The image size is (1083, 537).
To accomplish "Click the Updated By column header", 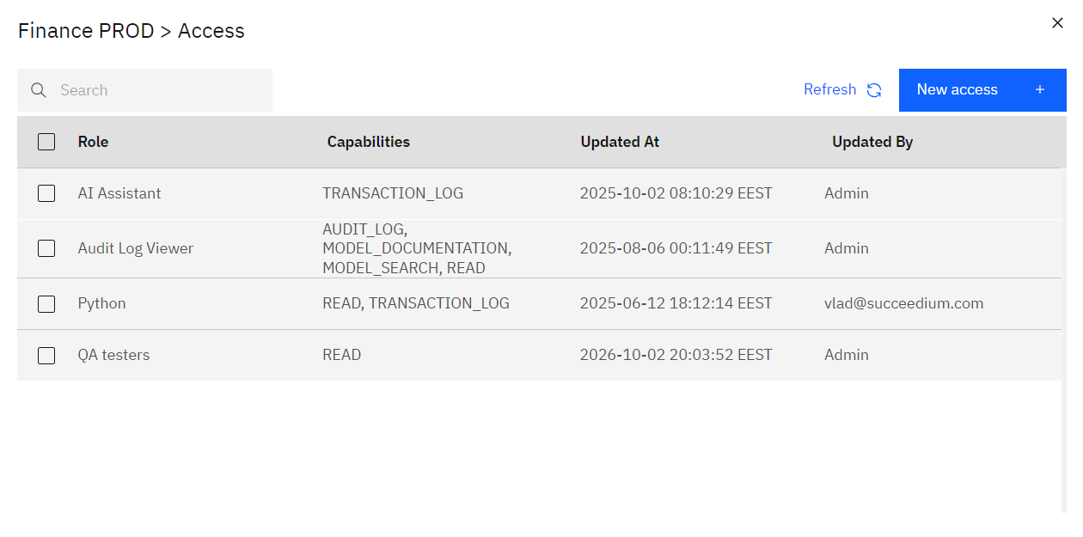I will click(872, 142).
